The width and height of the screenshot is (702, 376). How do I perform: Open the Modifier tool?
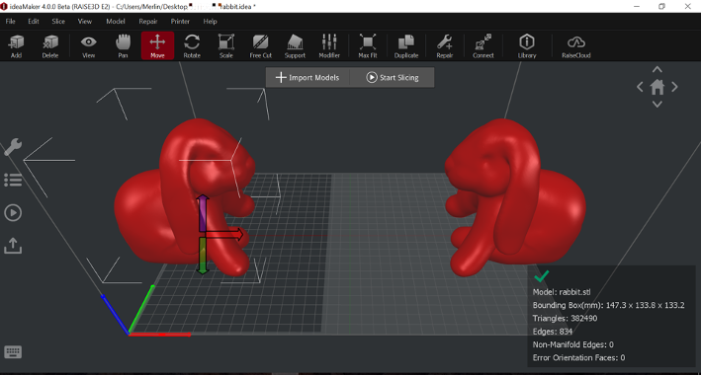coord(329,46)
